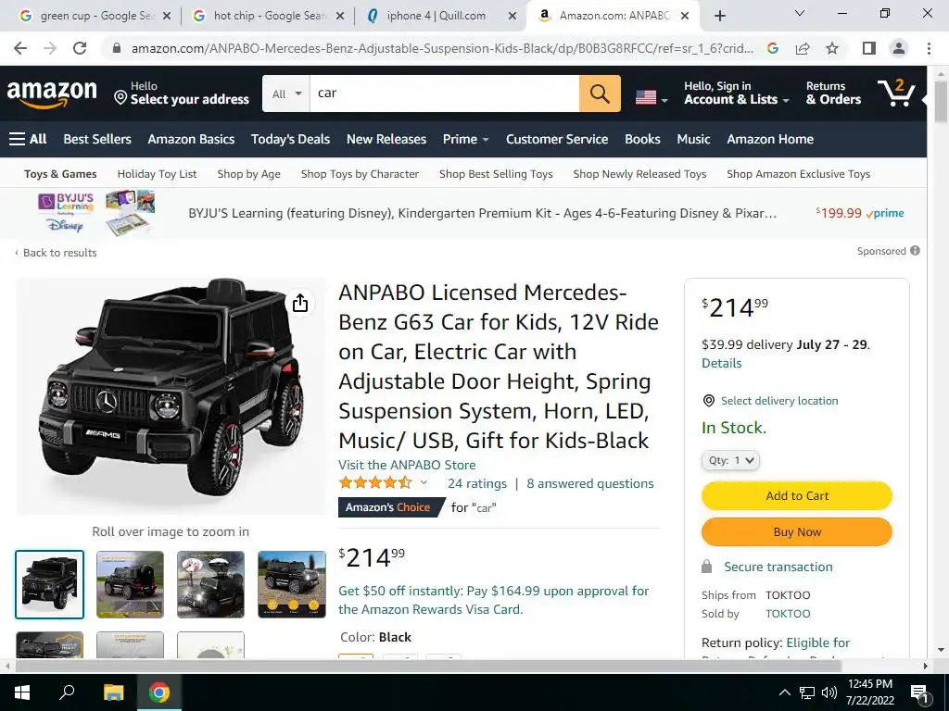Select the second product thumbnail image

[130, 584]
